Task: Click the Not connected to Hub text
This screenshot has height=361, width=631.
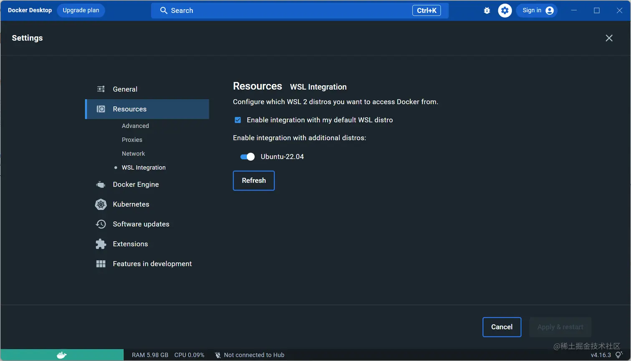Action: tap(254, 355)
